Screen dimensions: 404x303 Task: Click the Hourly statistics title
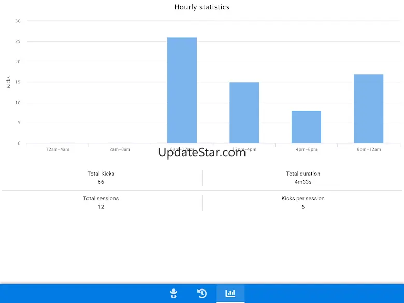[202, 7]
